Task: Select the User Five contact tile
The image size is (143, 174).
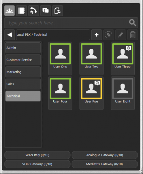Action: click(91, 93)
